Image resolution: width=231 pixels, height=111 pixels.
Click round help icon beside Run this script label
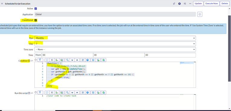point(36,92)
